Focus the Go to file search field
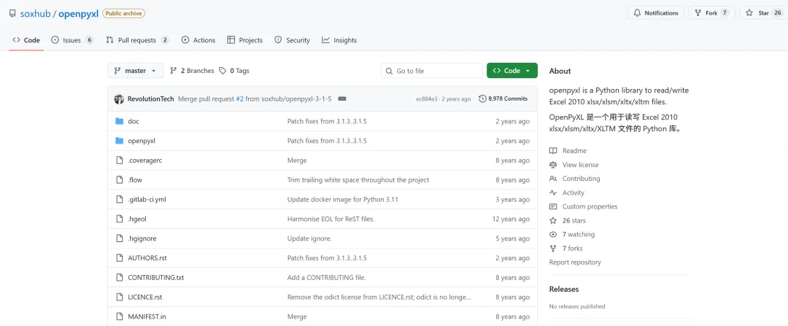The height and width of the screenshot is (326, 788). (432, 71)
